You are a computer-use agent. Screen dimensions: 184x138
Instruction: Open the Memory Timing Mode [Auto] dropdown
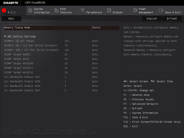pos(106,28)
